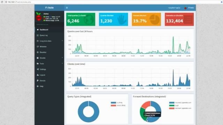Click the green segment of Forward Destinations donut
Viewport: 223px width, 125px height.
pyautogui.click(x=142, y=114)
